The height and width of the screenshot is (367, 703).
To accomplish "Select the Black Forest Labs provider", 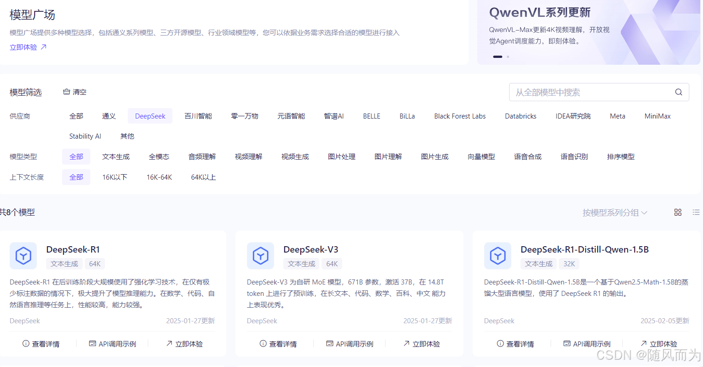I will 460,116.
